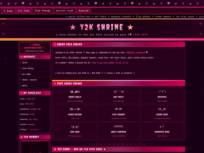Click the pink star left of Y2K SHRINE title
The width and height of the screenshot is (204, 153).
click(73, 27)
